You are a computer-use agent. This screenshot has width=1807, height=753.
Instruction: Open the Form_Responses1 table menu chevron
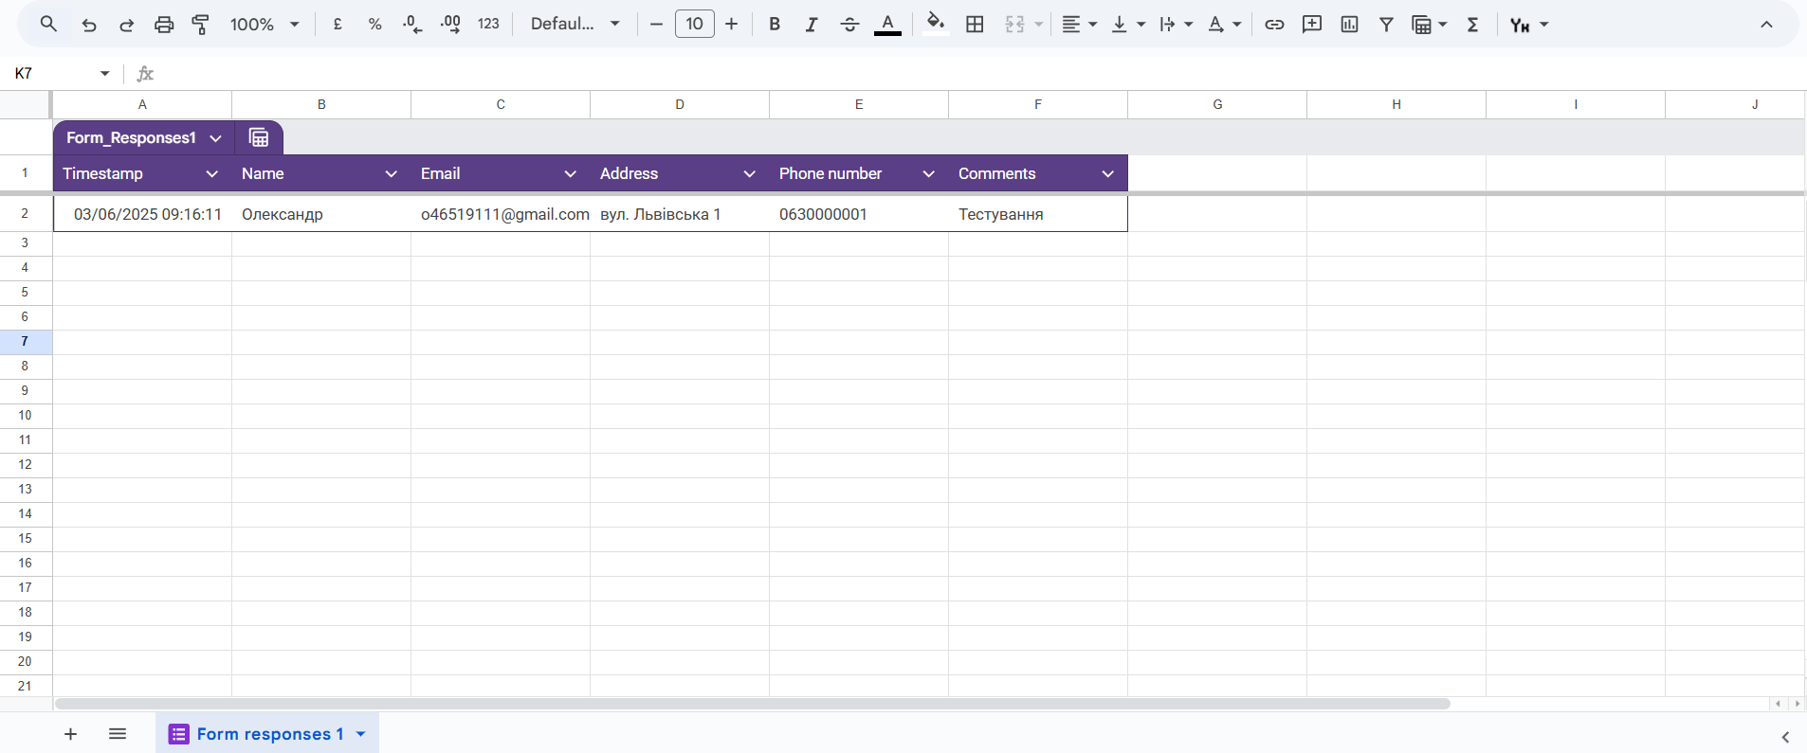click(215, 138)
